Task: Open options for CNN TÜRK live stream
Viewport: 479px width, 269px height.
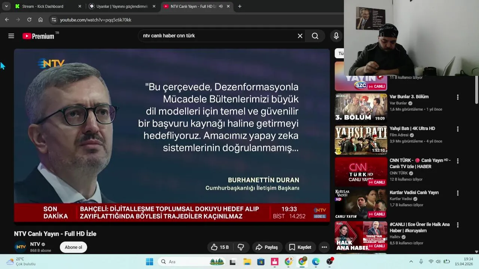Action: (457, 161)
